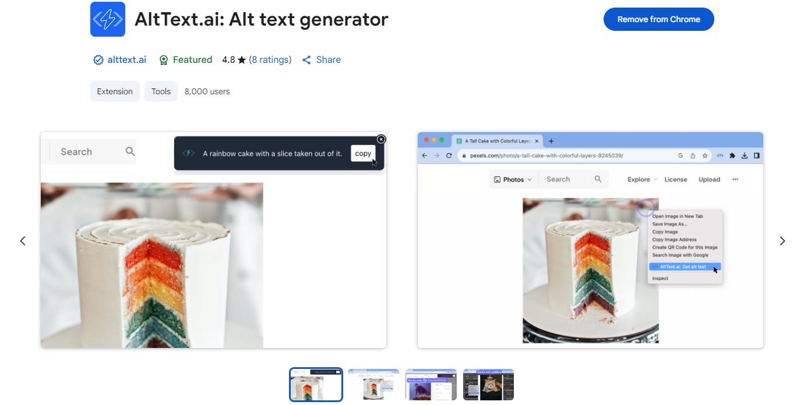
Task: Select the Tools category chip
Action: pos(161,91)
